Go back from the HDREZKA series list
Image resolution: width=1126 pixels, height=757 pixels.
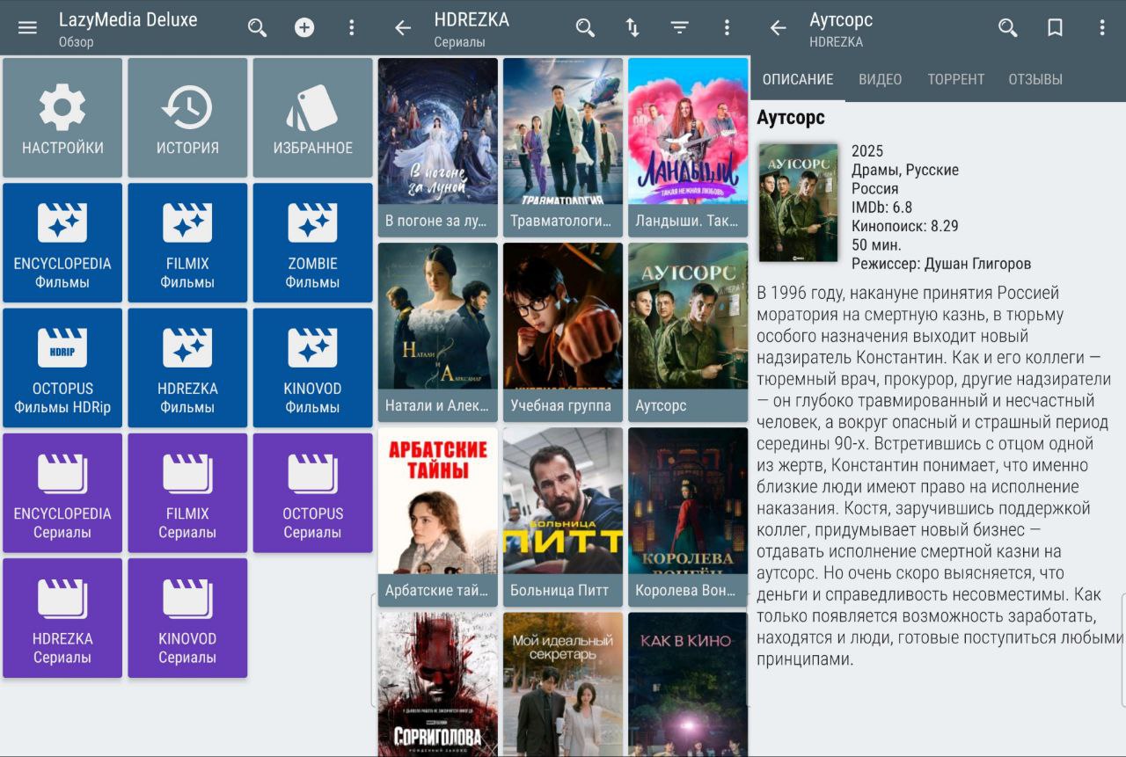click(x=403, y=27)
